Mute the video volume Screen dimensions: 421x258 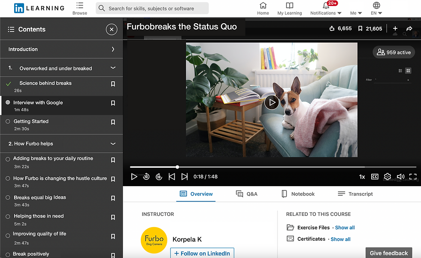[x=400, y=177]
